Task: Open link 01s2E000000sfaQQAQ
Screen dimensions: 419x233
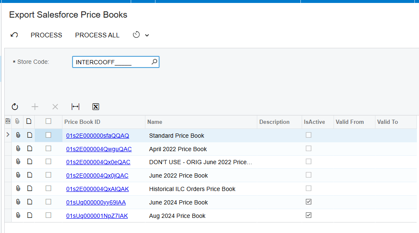Action: click(x=98, y=136)
